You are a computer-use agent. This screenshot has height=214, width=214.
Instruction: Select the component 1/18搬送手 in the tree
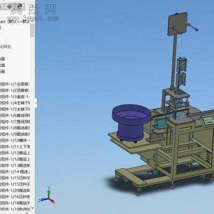[15, 203]
